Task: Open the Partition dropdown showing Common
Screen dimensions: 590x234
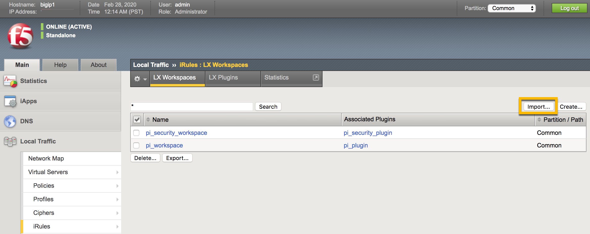Action: 512,8
